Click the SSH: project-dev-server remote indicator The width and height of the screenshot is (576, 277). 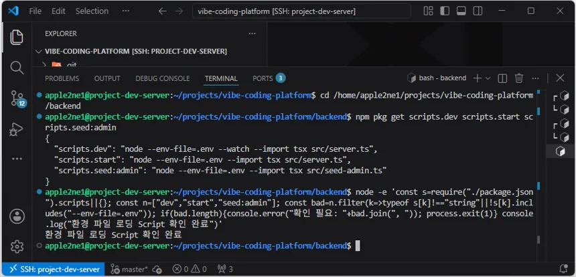coord(54,269)
